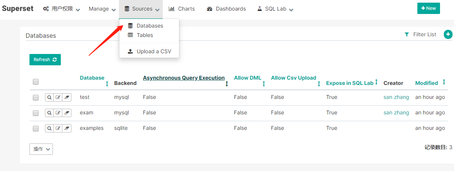Image resolution: width=454 pixels, height=171 pixels.
Task: Choose Tables from the Sources menu
Action: tap(145, 35)
